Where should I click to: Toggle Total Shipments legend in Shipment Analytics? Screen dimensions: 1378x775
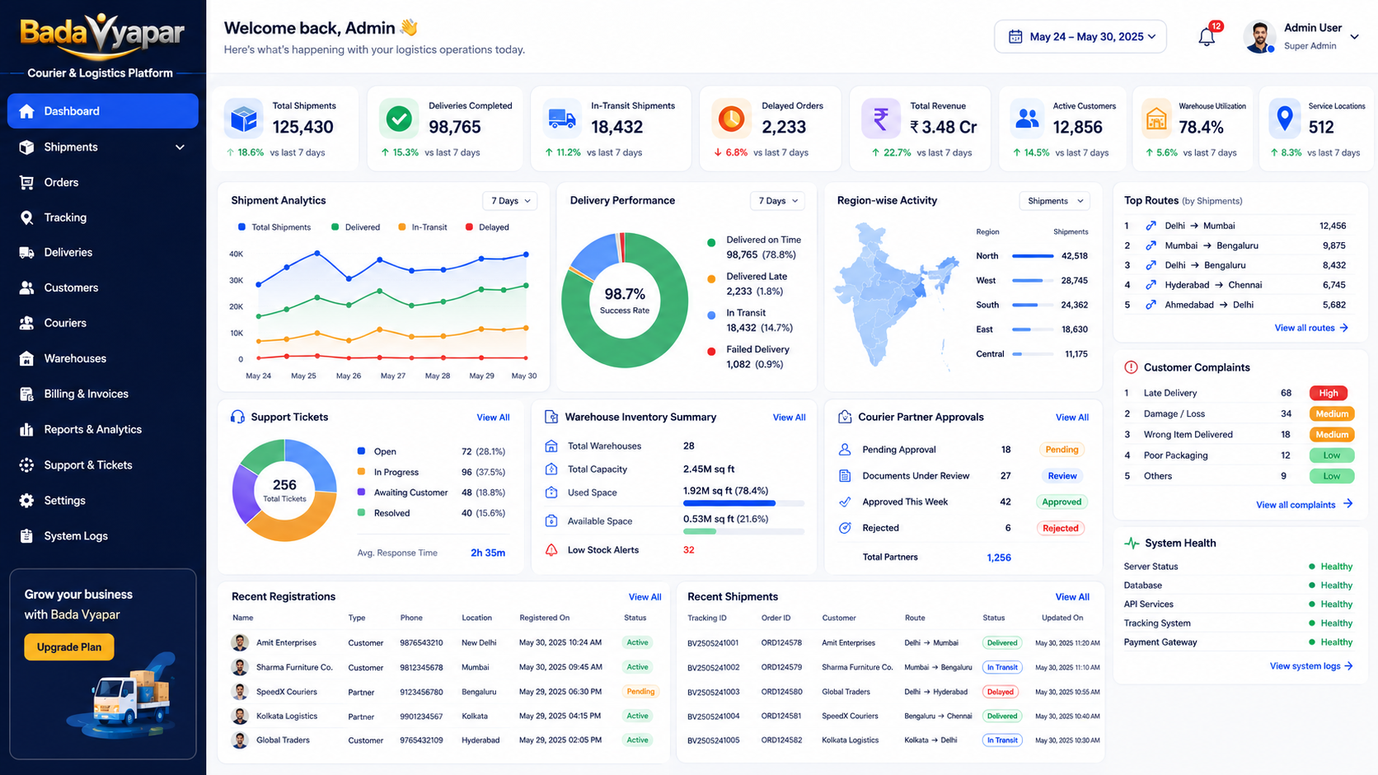(x=274, y=227)
